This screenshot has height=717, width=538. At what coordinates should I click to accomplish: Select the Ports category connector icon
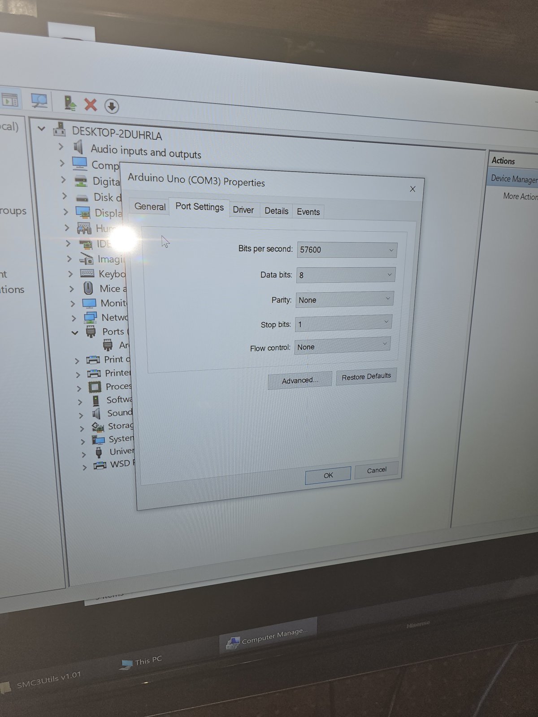click(x=91, y=332)
